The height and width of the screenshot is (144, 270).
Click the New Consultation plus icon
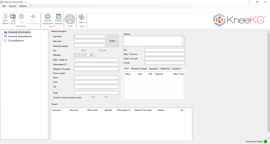[x=33, y=19]
